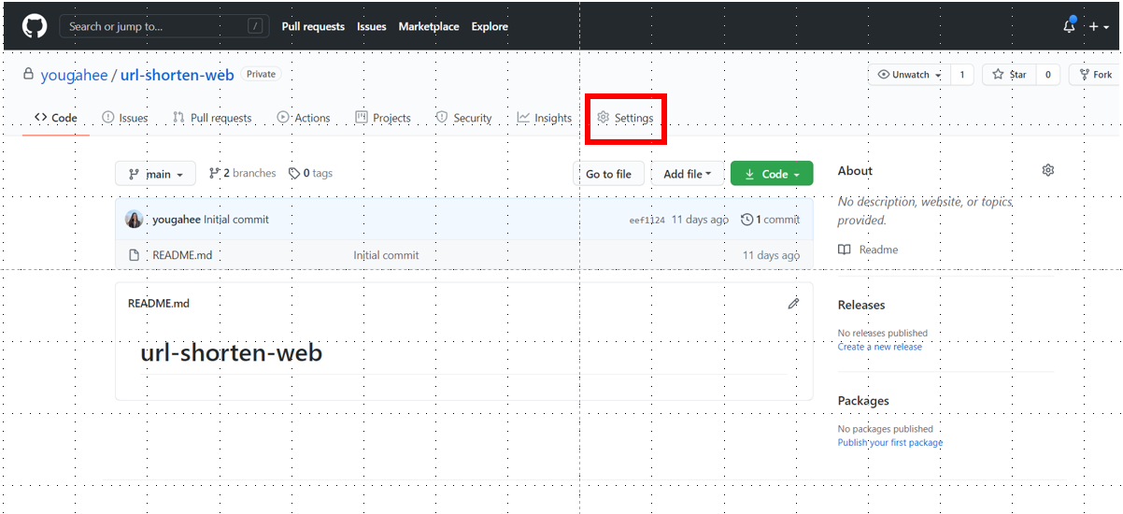Open Initial commit link in README.md row
Screen dimensions: 1123x514
(386, 255)
